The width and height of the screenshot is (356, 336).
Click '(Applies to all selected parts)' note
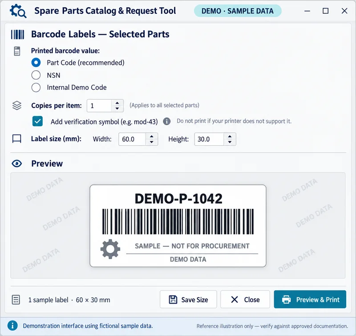tap(164, 105)
